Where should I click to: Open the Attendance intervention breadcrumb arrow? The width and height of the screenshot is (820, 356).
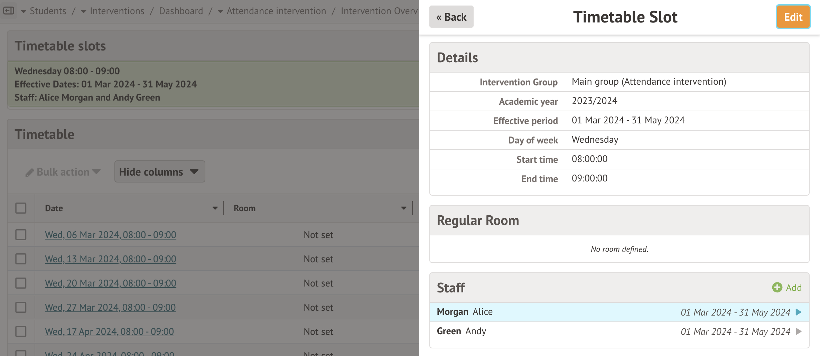click(x=221, y=11)
